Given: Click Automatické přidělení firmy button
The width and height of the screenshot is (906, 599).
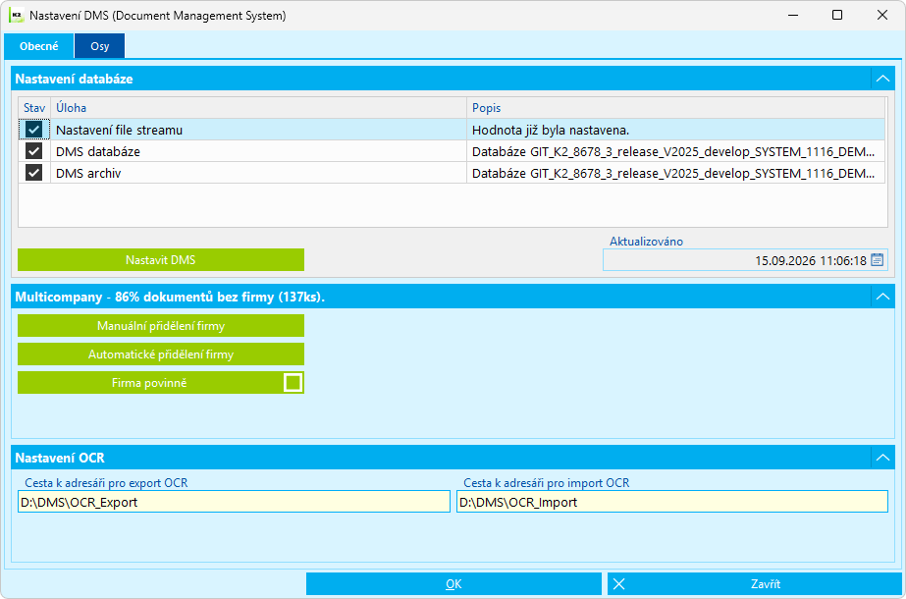Looking at the screenshot, I should pos(161,354).
